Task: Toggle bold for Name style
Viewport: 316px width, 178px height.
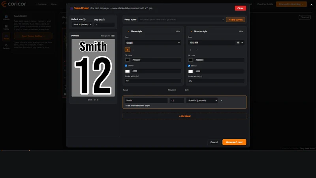Action: point(127,49)
